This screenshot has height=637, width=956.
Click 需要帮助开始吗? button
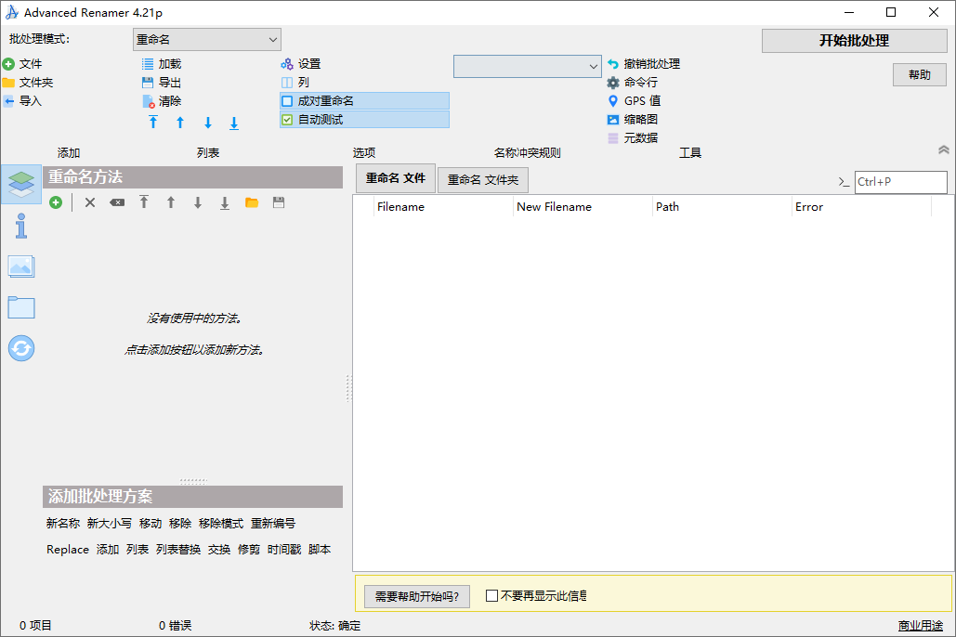tap(417, 596)
